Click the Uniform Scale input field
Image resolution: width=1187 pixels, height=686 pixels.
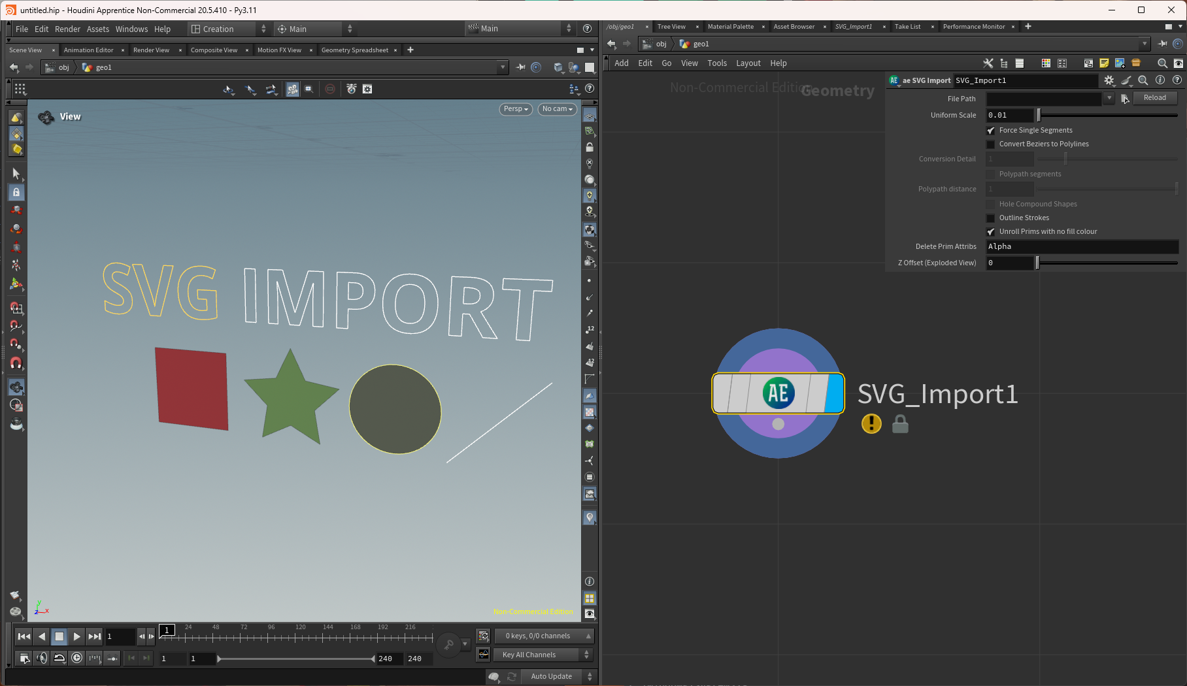(1010, 116)
